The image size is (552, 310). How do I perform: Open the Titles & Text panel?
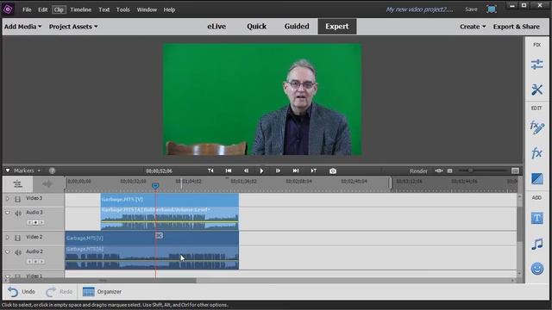pyautogui.click(x=536, y=218)
